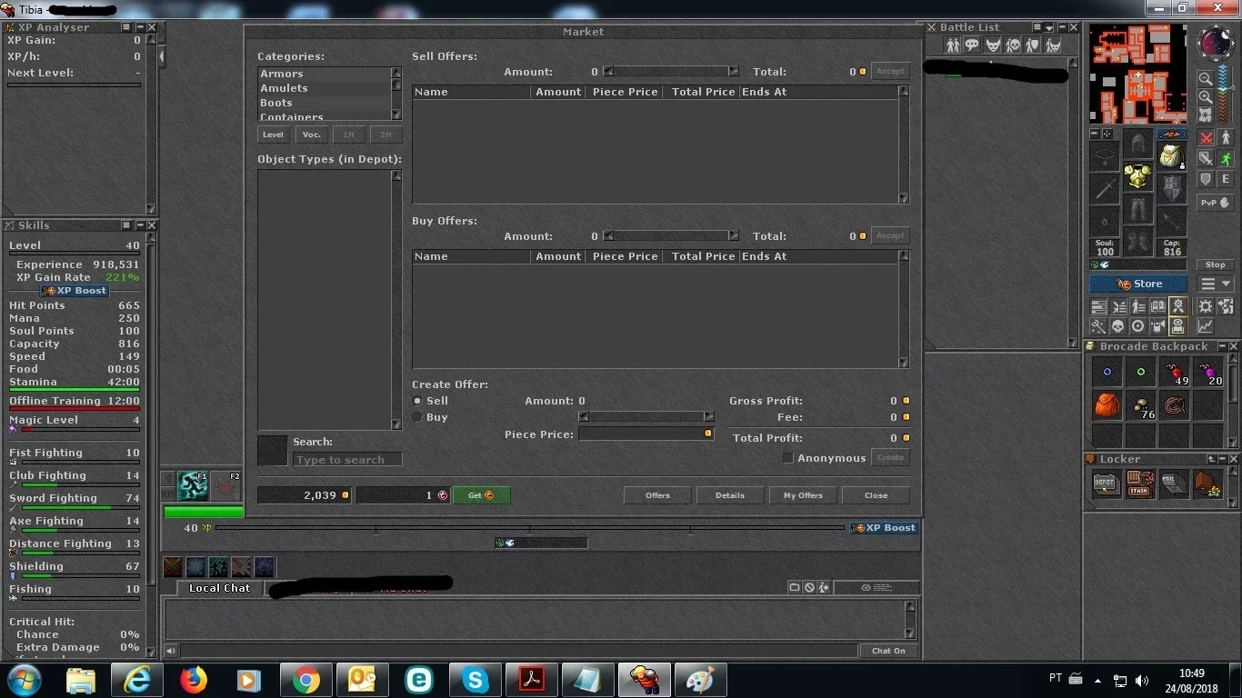The image size is (1242, 698).
Task: Zoom out the minimap with magnifier icon
Action: (1205, 79)
